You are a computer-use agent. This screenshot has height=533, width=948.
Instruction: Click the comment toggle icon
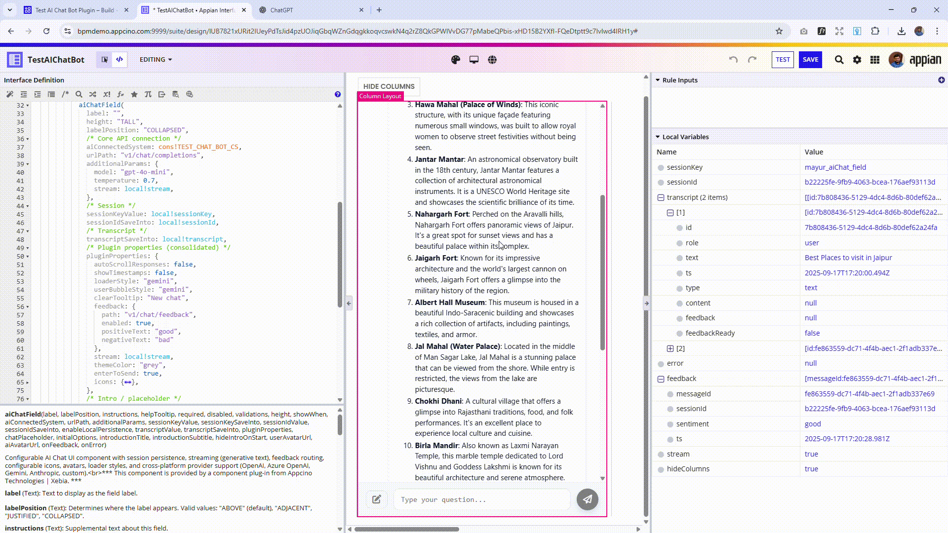click(x=65, y=94)
